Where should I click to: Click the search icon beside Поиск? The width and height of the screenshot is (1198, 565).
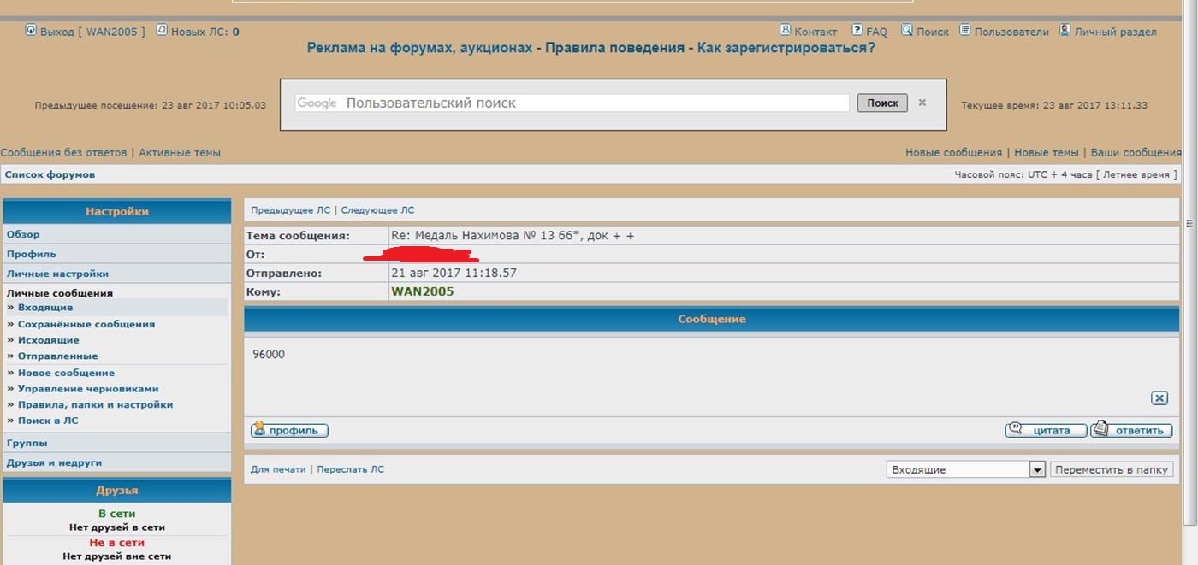click(x=906, y=30)
